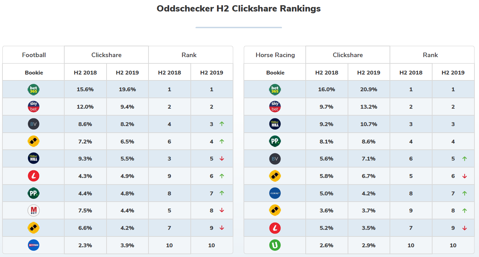Click the Marathonbet M logo
This screenshot has height=257, width=479.
(x=34, y=210)
